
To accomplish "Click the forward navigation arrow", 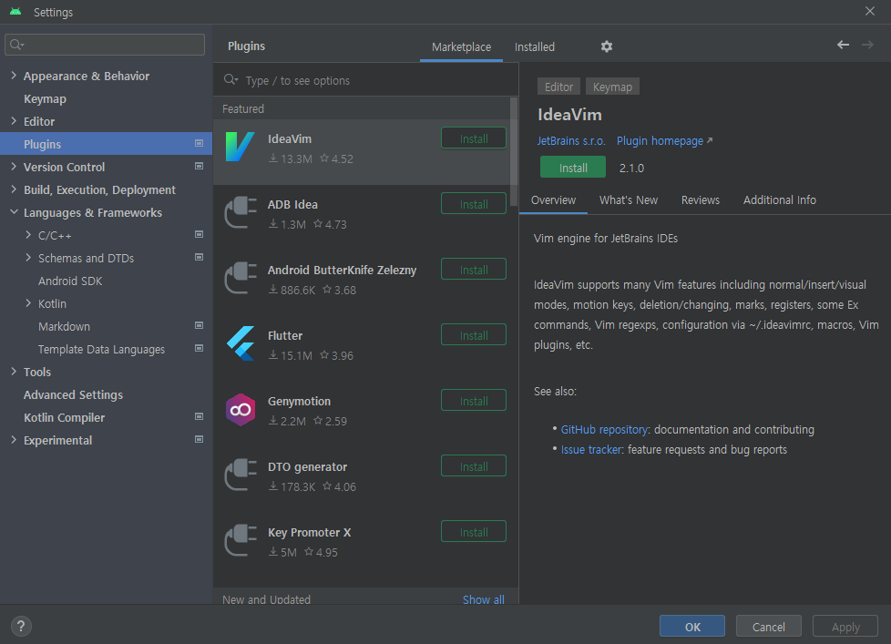I will pyautogui.click(x=867, y=45).
